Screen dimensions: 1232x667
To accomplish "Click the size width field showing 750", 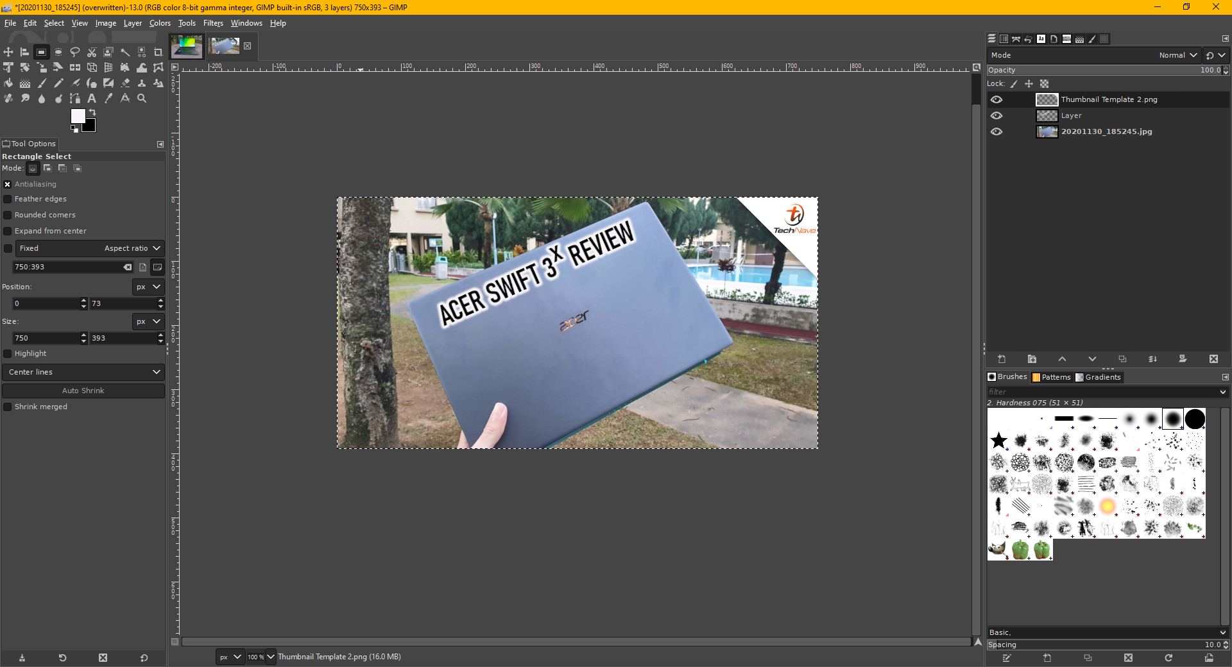I will [x=46, y=338].
